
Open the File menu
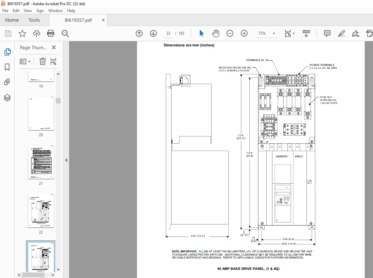pos(5,11)
